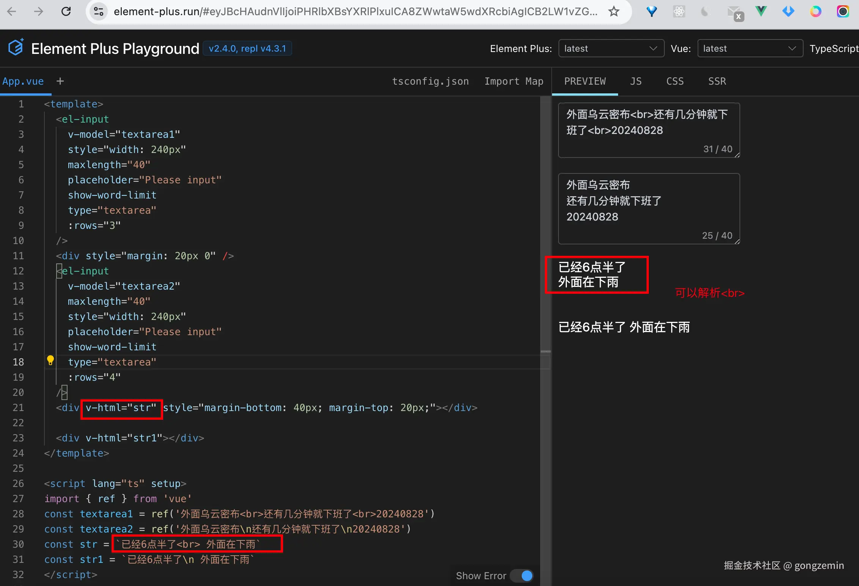Click the lightbulb quick-fix icon on line 18

click(50, 360)
